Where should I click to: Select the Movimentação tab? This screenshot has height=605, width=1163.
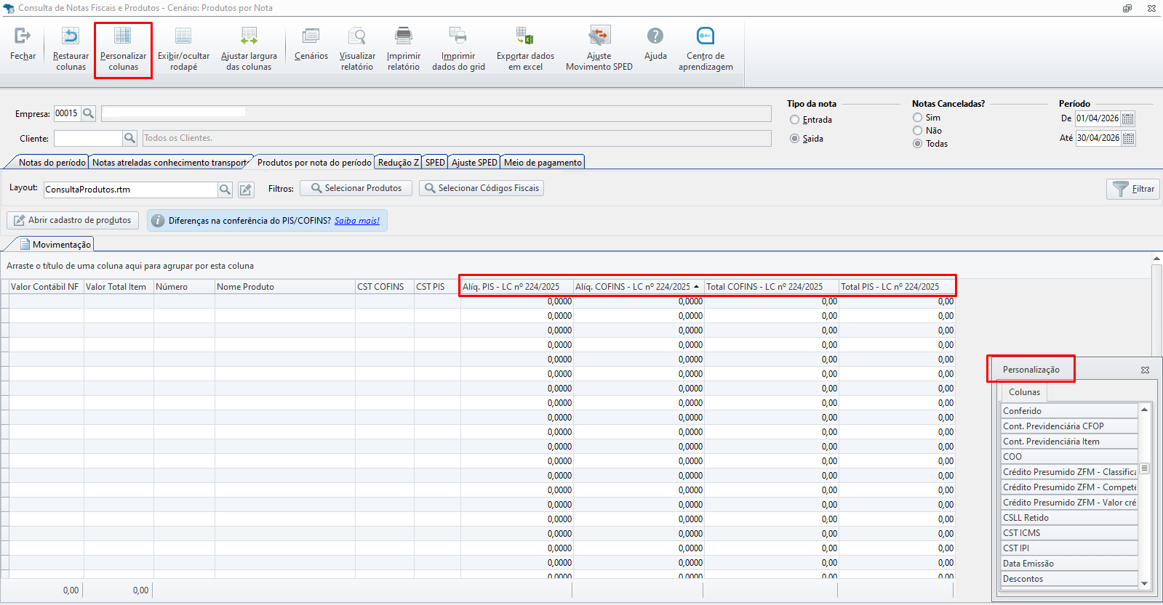55,245
